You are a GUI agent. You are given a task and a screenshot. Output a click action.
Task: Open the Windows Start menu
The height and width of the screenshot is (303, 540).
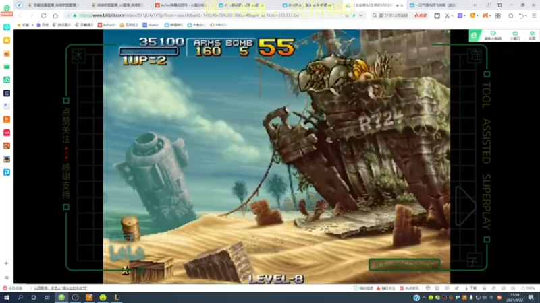pyautogui.click(x=6, y=297)
